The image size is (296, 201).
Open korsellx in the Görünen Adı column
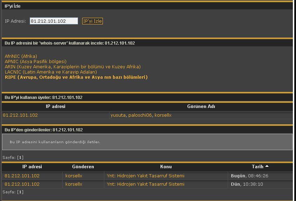point(163,115)
